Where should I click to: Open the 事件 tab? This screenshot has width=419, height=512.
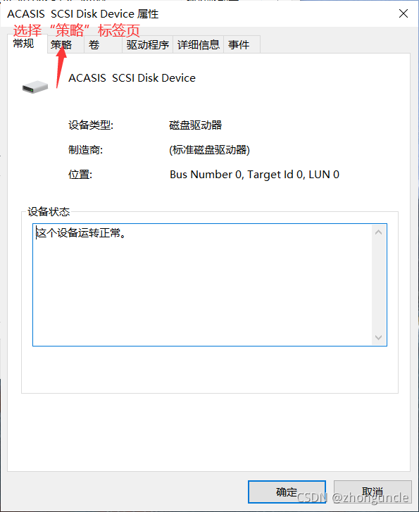[242, 44]
